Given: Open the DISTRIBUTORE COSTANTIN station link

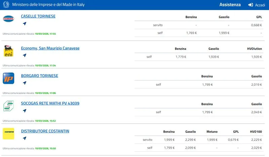Looking at the screenshot, I should [45, 131].
